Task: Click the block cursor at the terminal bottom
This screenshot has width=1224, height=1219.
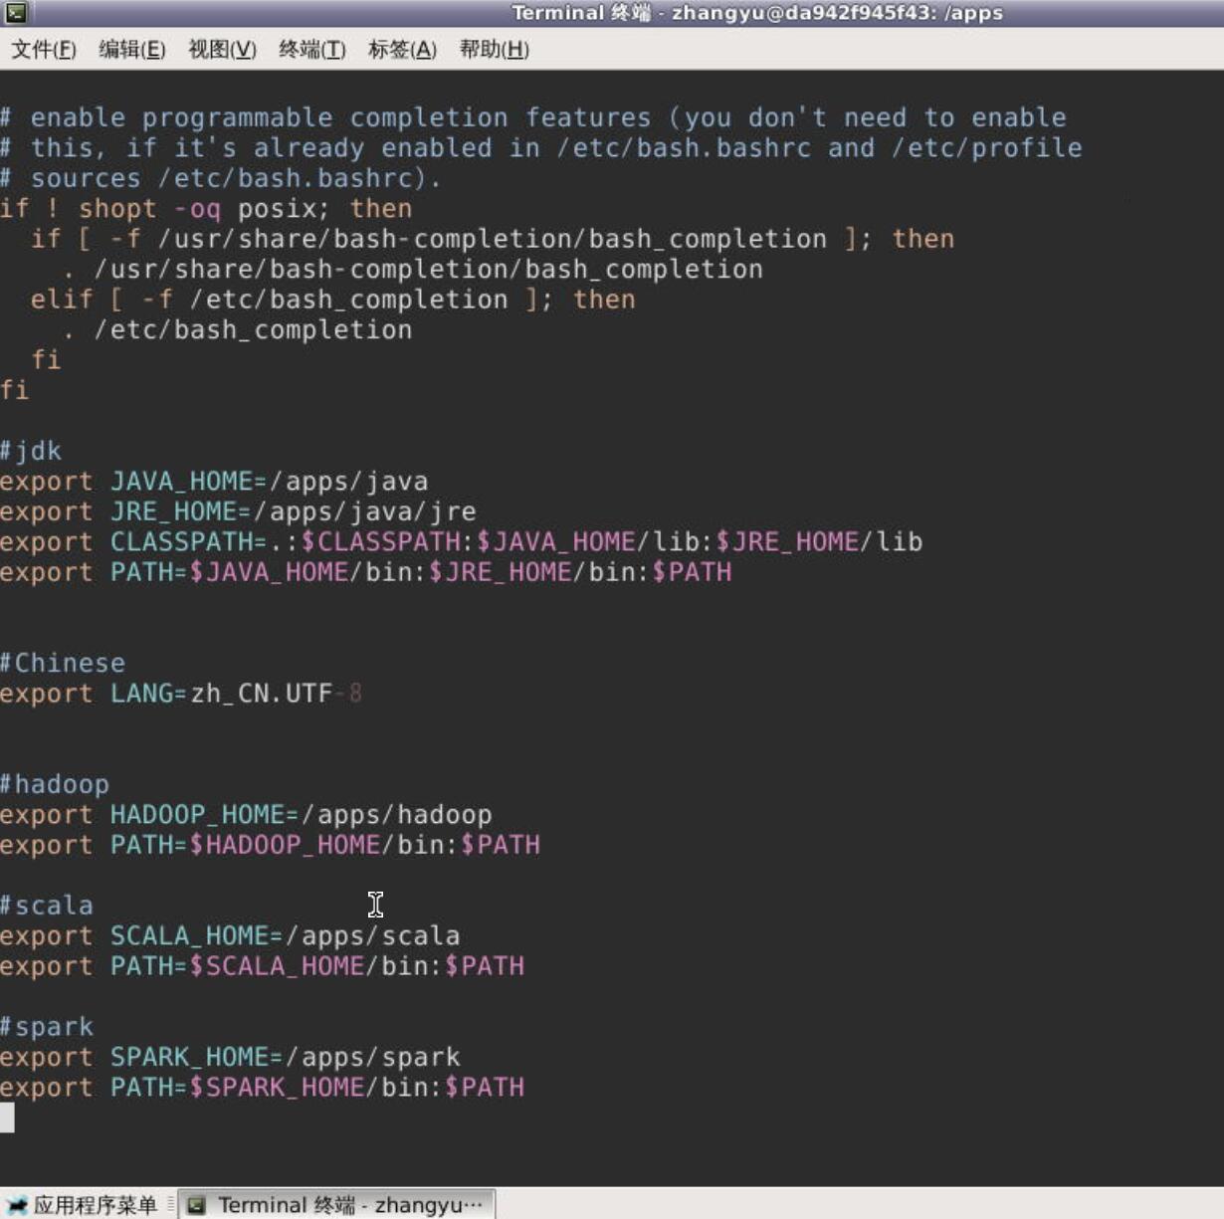Action: point(7,1117)
